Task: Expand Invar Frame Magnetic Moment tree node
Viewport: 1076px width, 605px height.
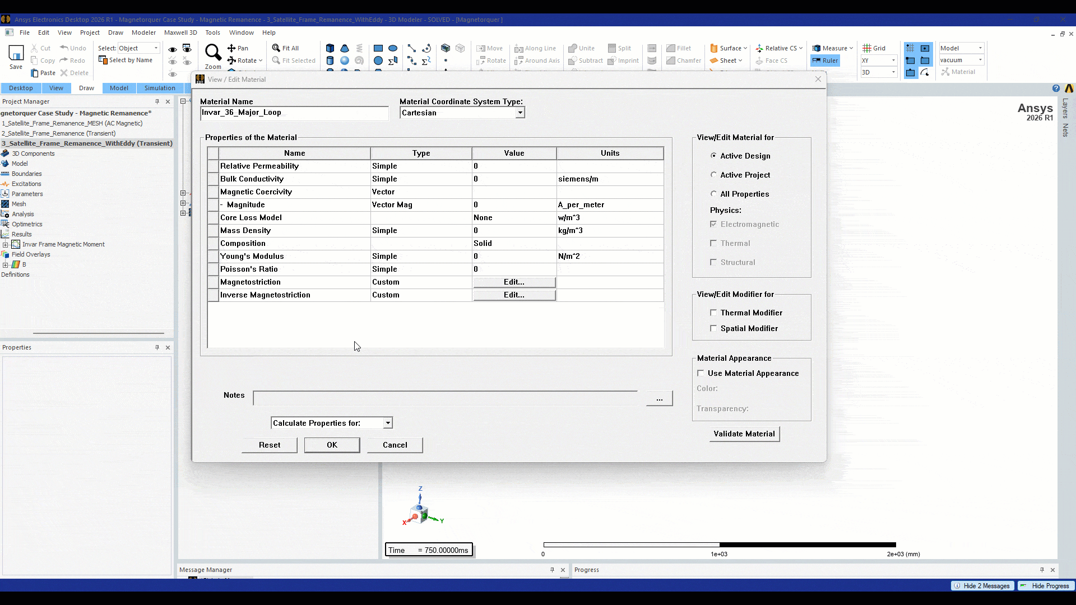Action: 5,244
